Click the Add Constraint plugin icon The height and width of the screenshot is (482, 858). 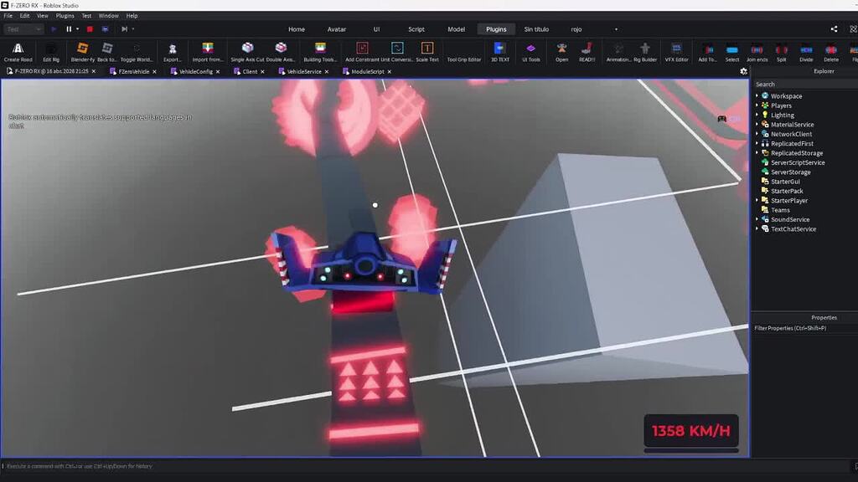click(x=362, y=52)
